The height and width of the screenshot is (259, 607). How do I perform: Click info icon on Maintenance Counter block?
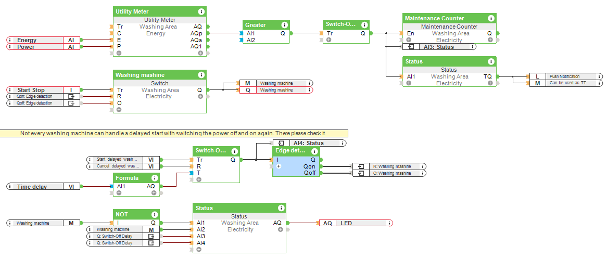491,18
